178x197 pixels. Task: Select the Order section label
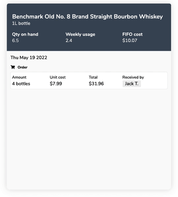[22, 67]
